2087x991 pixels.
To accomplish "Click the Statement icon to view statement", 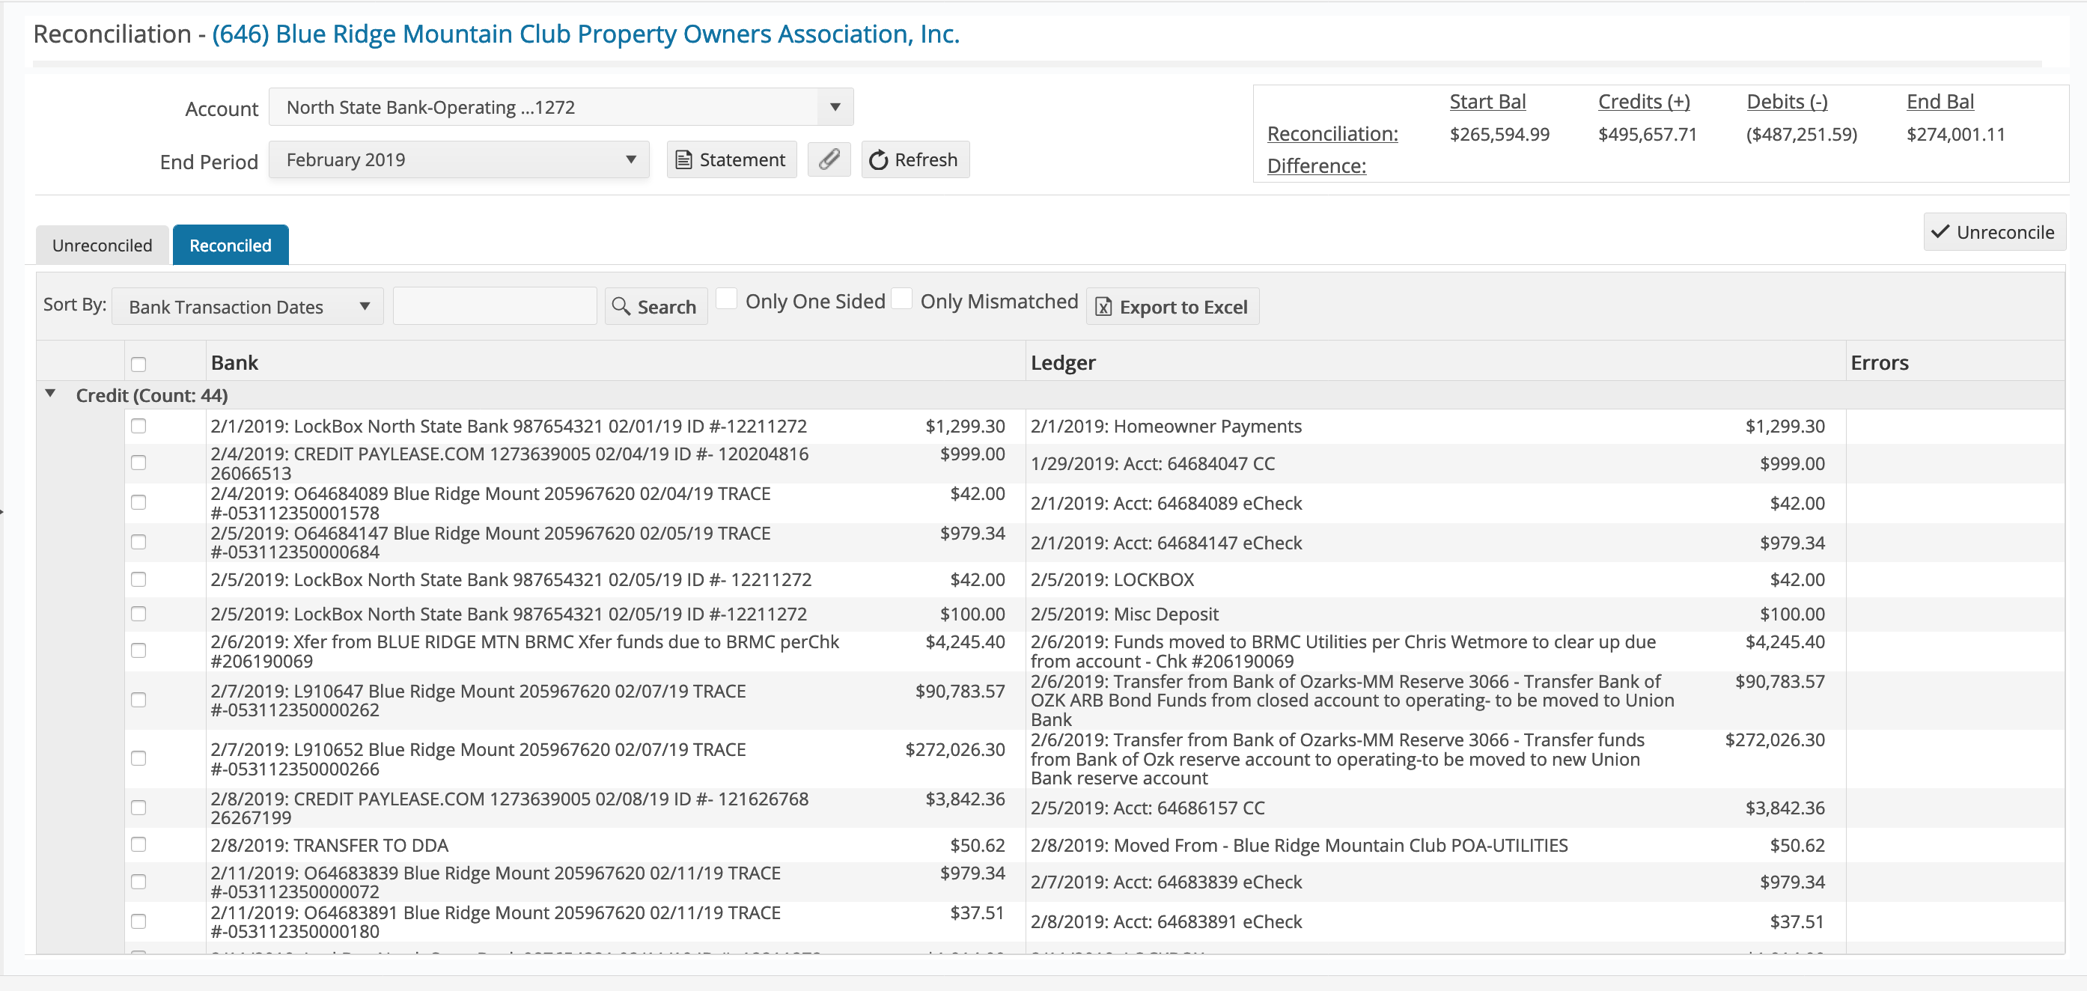I will click(731, 158).
